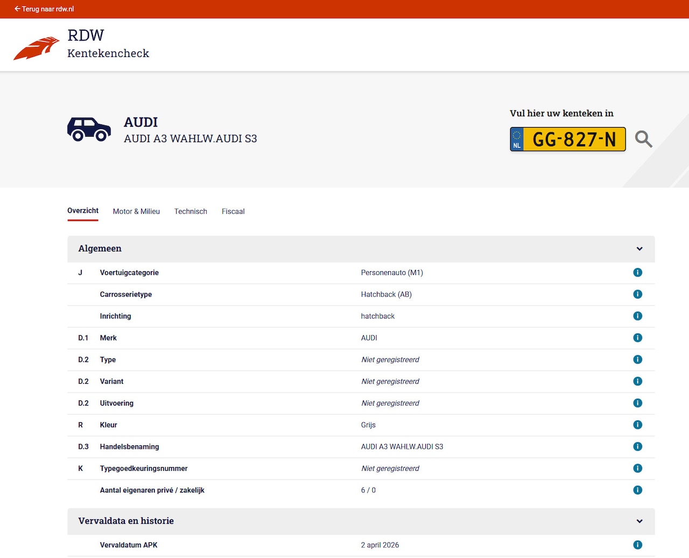
Task: Collapse the Algemeen section
Action: click(361, 249)
